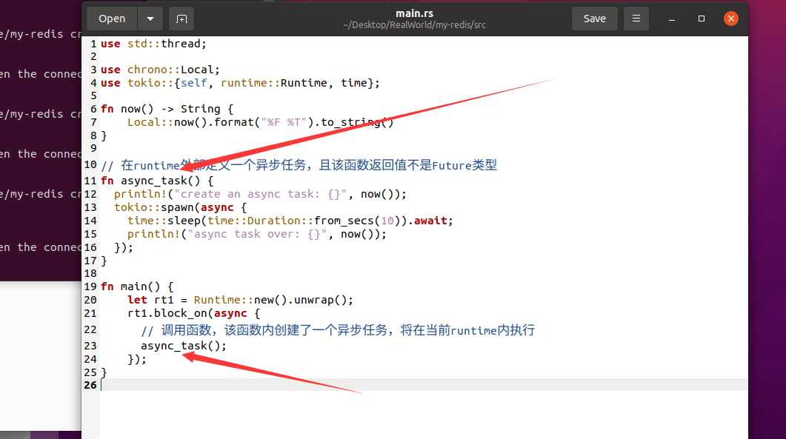Click the Chinese comment on line 22
Viewport: 786px width, 439px height.
point(338,330)
